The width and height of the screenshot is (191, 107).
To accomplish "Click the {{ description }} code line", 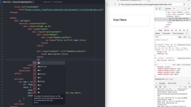I will tap(55, 54).
